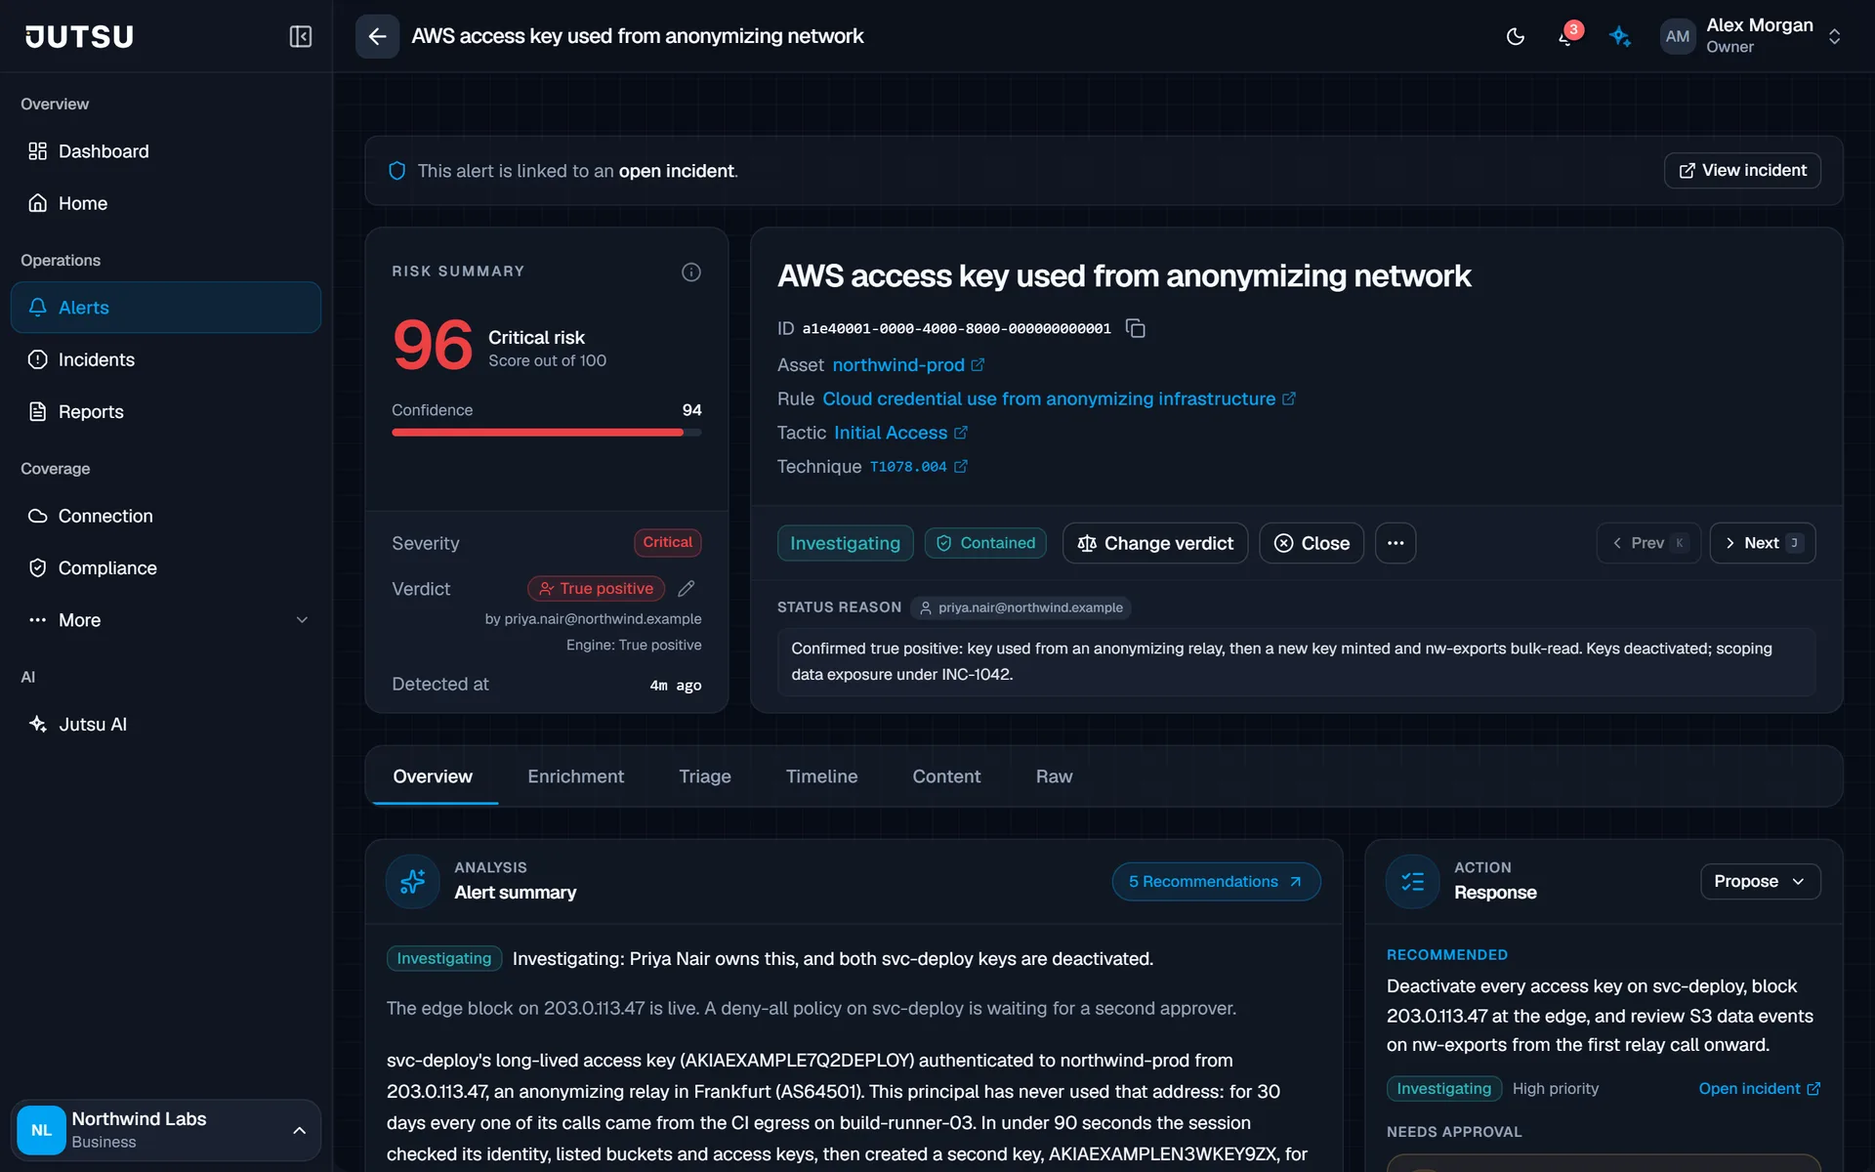
Task: Open Dashboard in the sidebar
Action: point(166,151)
